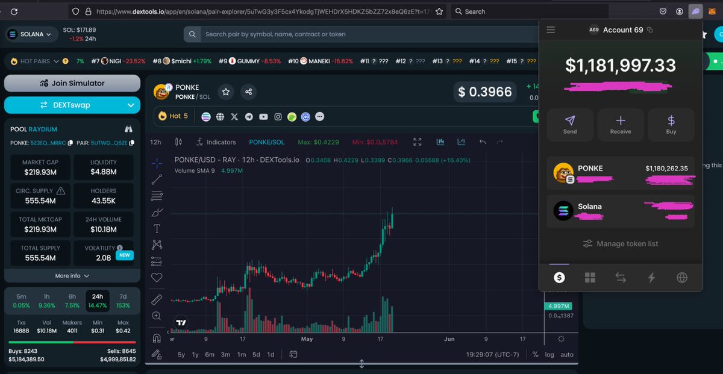Click the browser Search field
The image size is (723, 374).
pyautogui.click(x=530, y=11)
